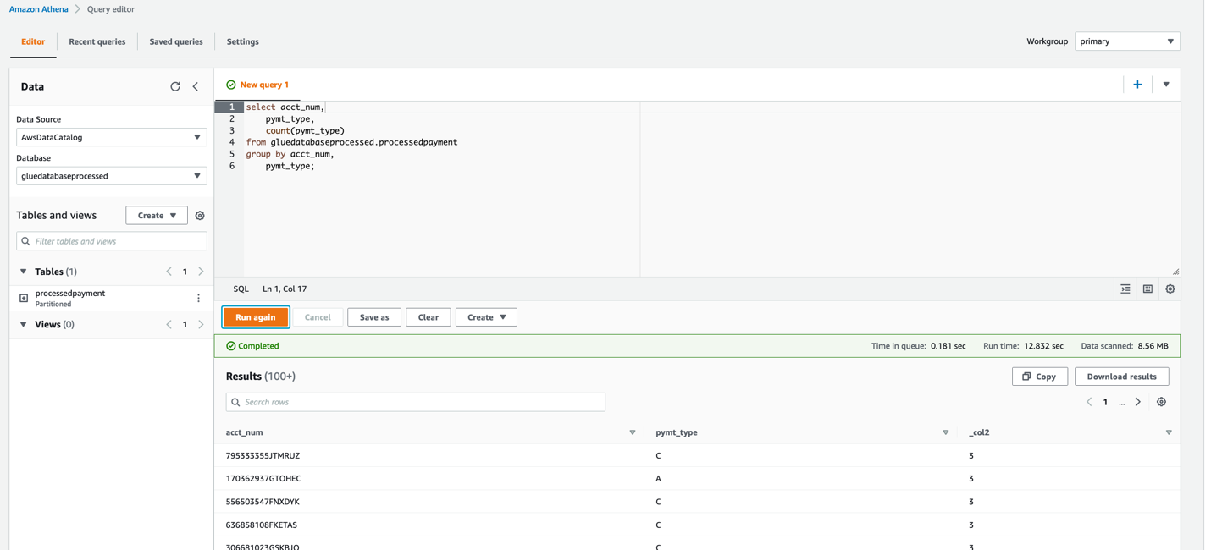The width and height of the screenshot is (1211, 550).
Task: Open results table settings gear
Action: point(1161,402)
